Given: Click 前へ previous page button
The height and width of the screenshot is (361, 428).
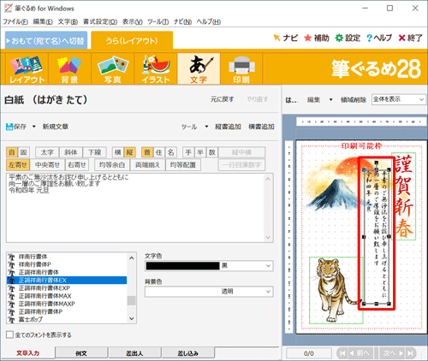Looking at the screenshot, I should tap(360, 353).
